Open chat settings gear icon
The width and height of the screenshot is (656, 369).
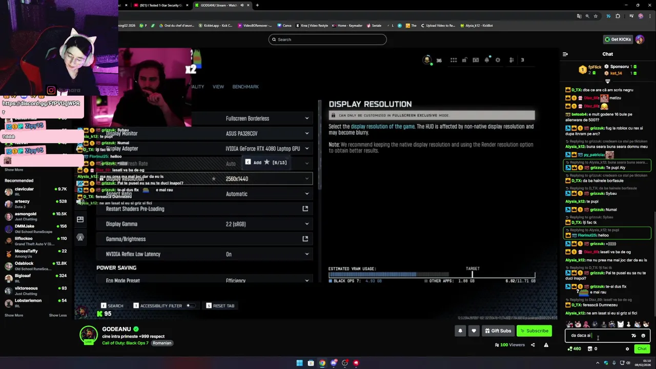627,349
